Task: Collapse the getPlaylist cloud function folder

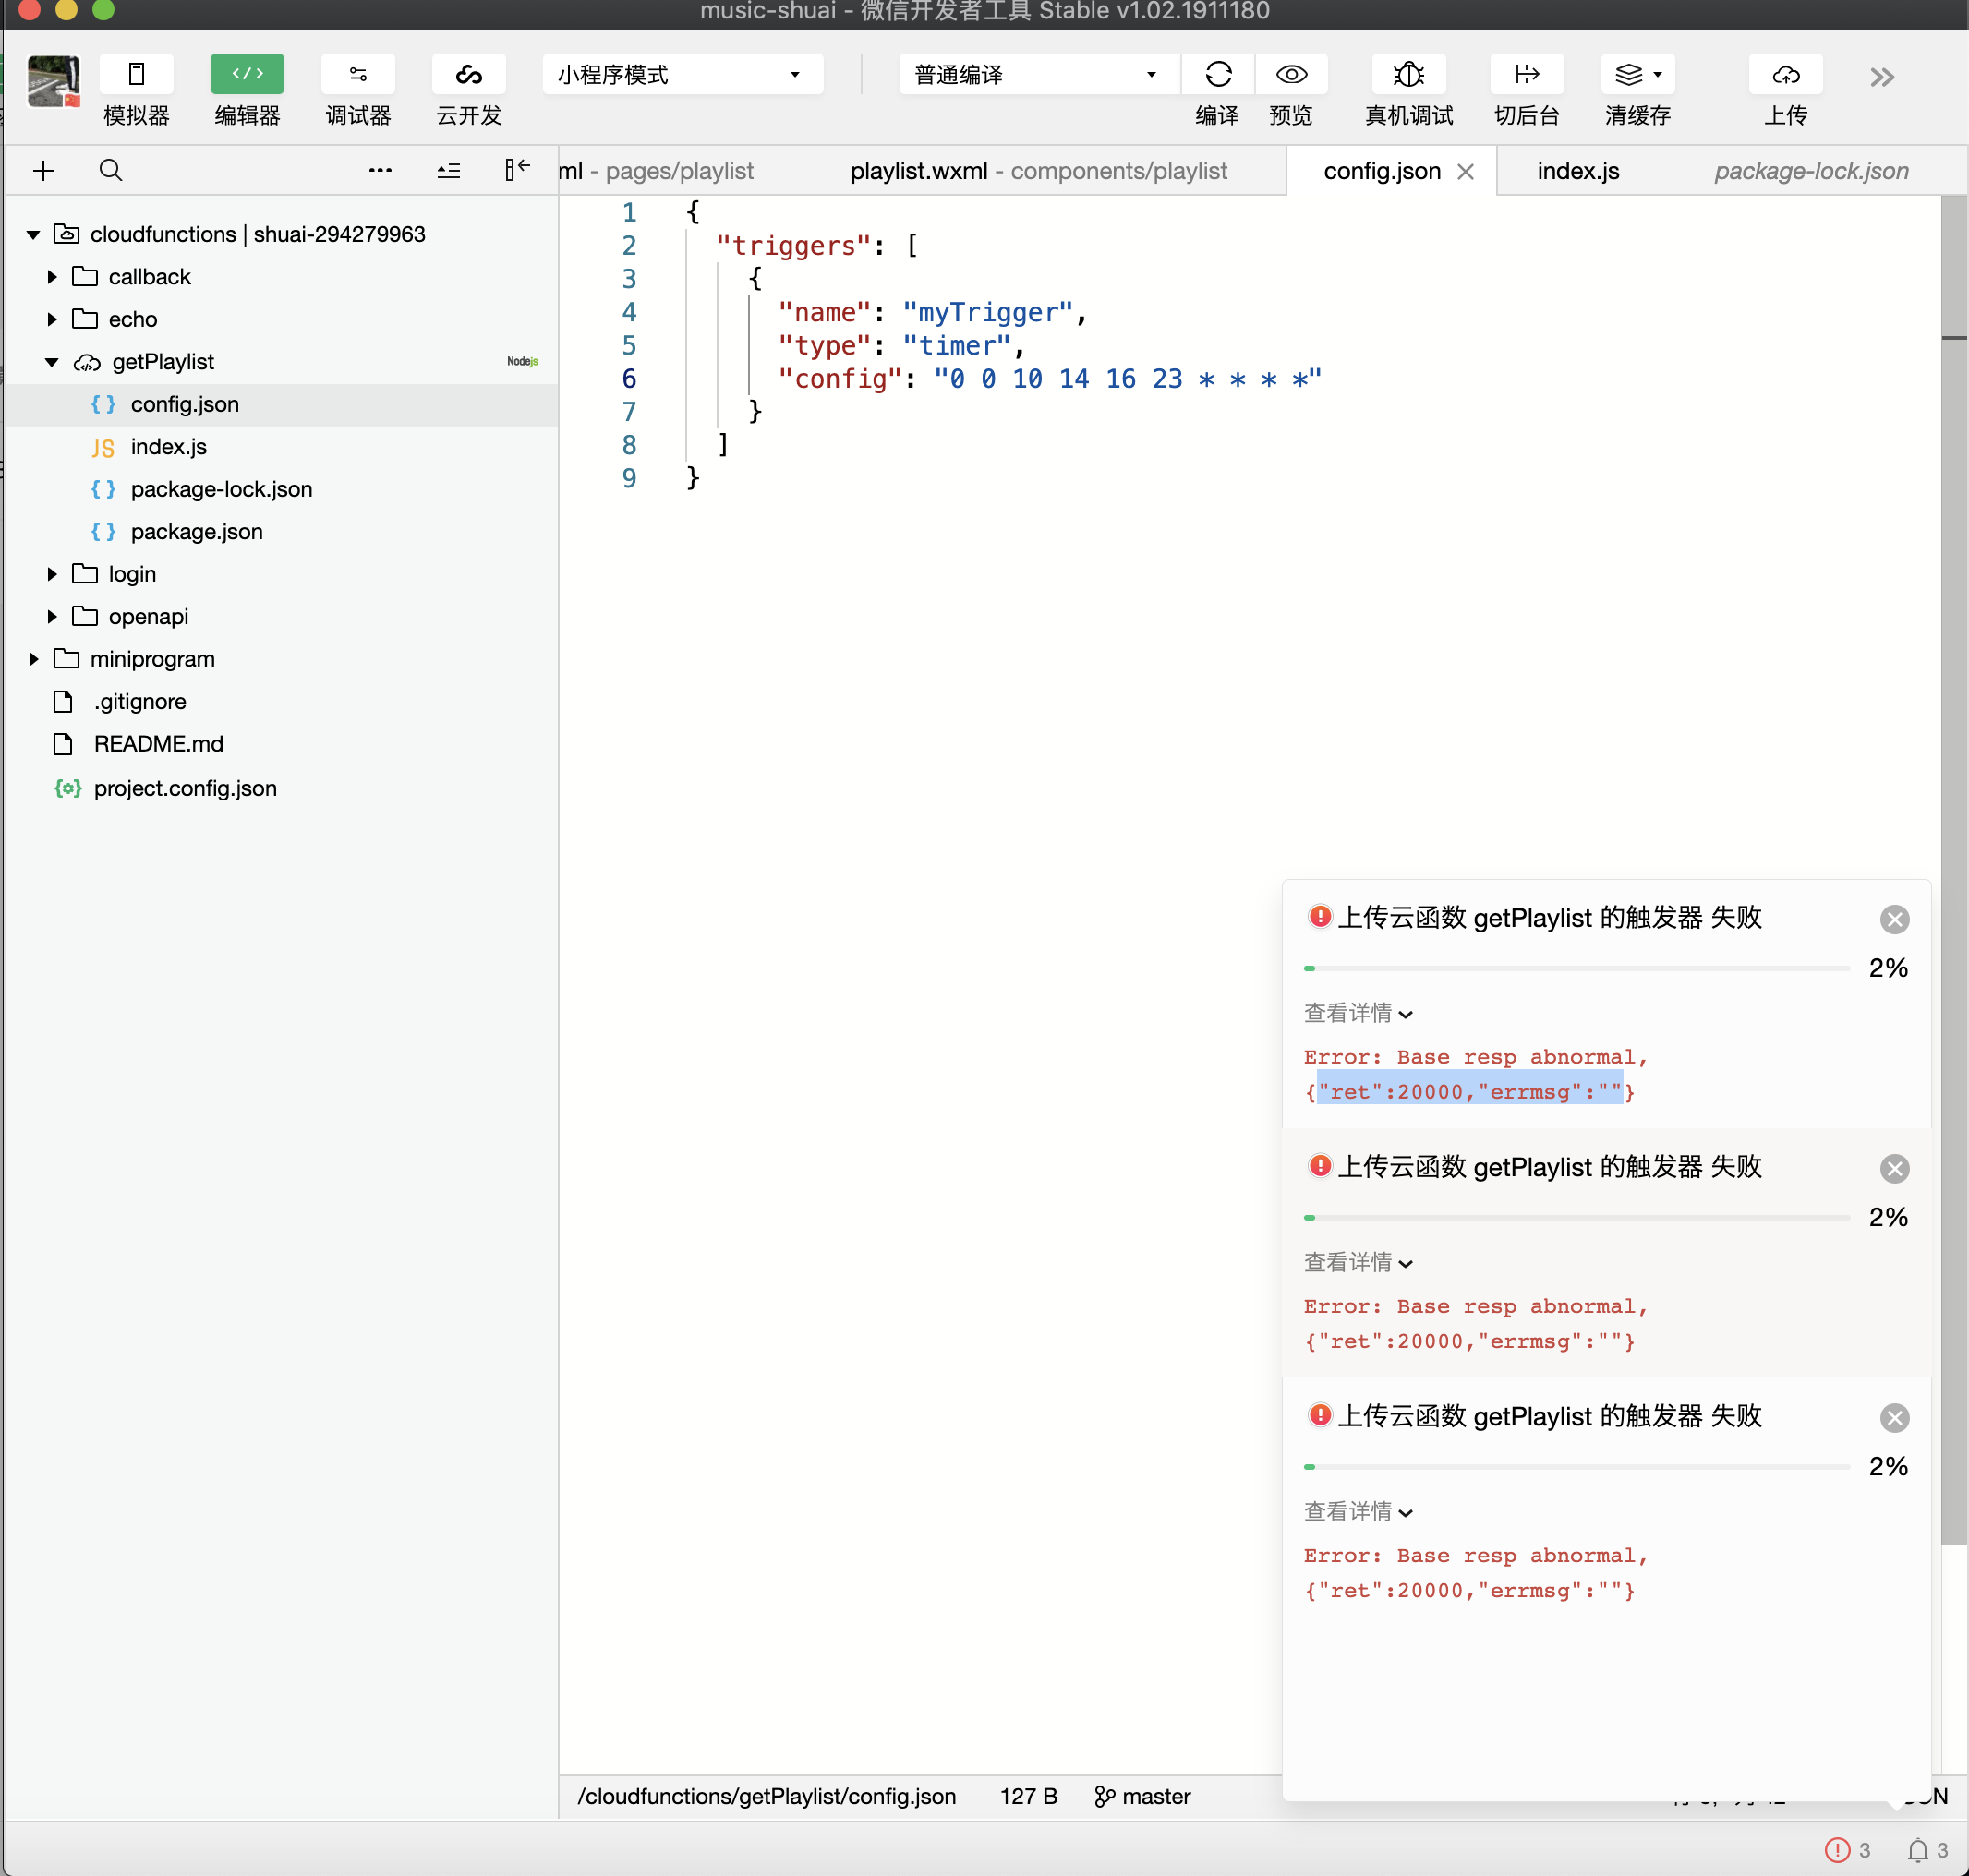Action: 51,362
